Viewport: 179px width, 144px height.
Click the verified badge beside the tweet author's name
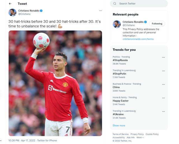point(41,11)
